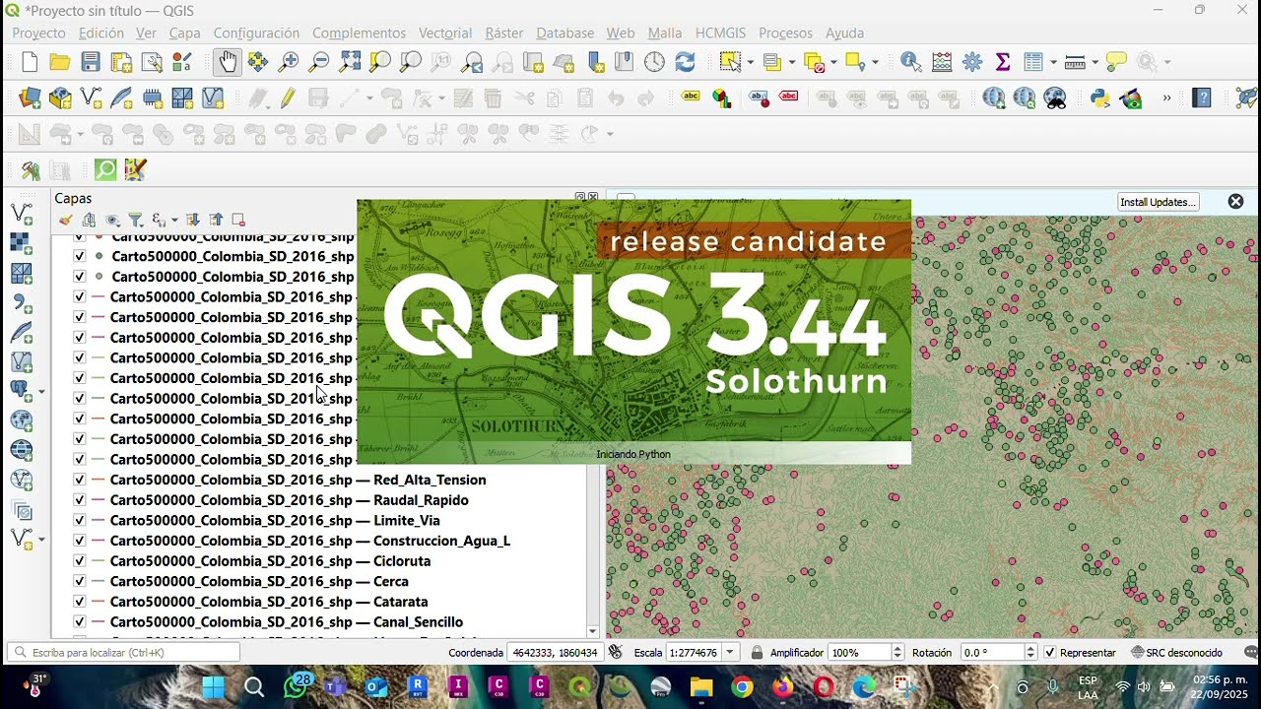Toggle GPS position icon in status bar
Viewport: 1261px width, 709px height.
616,652
